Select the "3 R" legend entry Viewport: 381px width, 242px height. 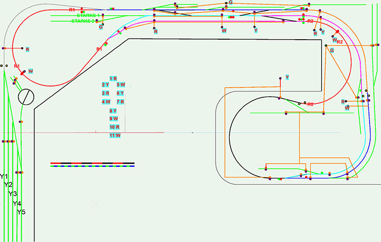coord(106,93)
